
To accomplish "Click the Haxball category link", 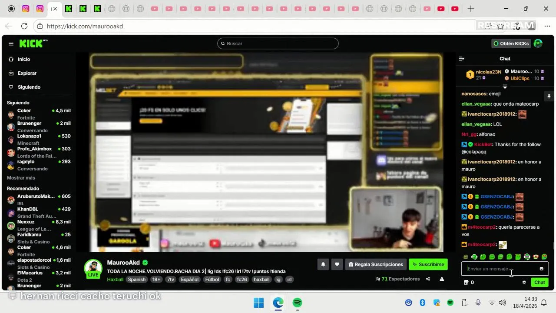I will click(x=115, y=280).
